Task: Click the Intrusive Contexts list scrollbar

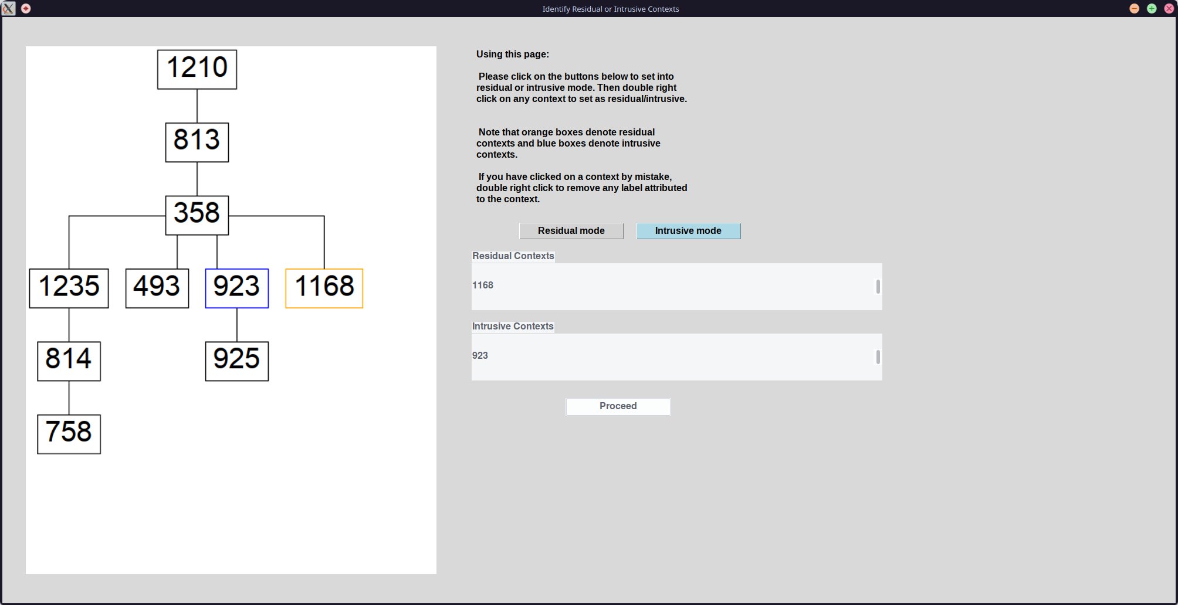Action: [x=878, y=357]
